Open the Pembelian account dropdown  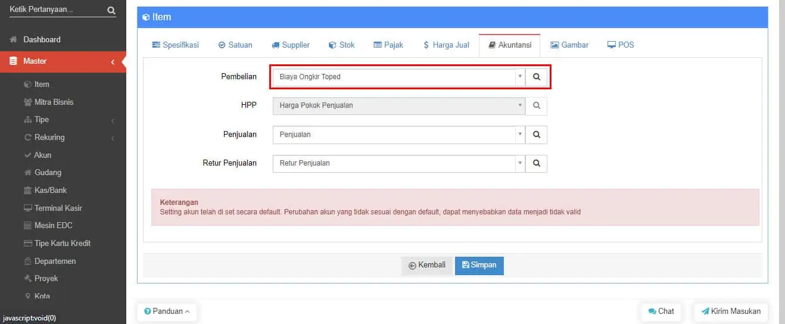(399, 77)
